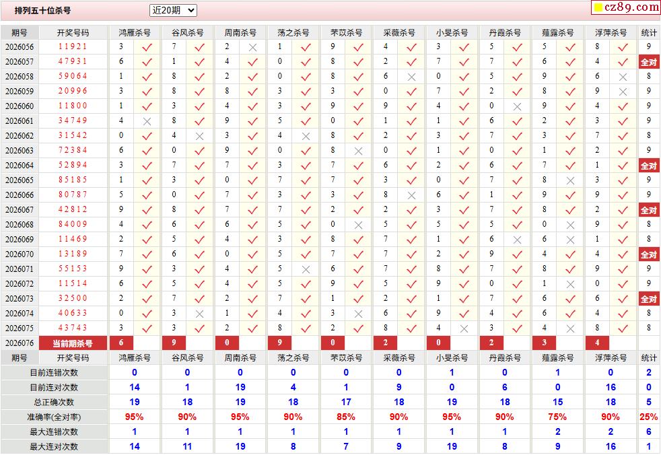The width and height of the screenshot is (661, 455).
Task: Click the X mark for 谷风杀号 in row 2026062
Action: tap(199, 136)
